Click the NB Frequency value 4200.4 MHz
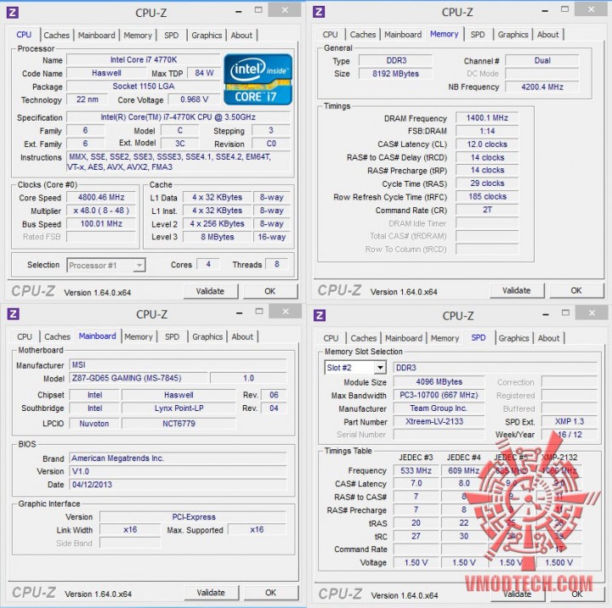The width and height of the screenshot is (612, 608). [x=542, y=87]
